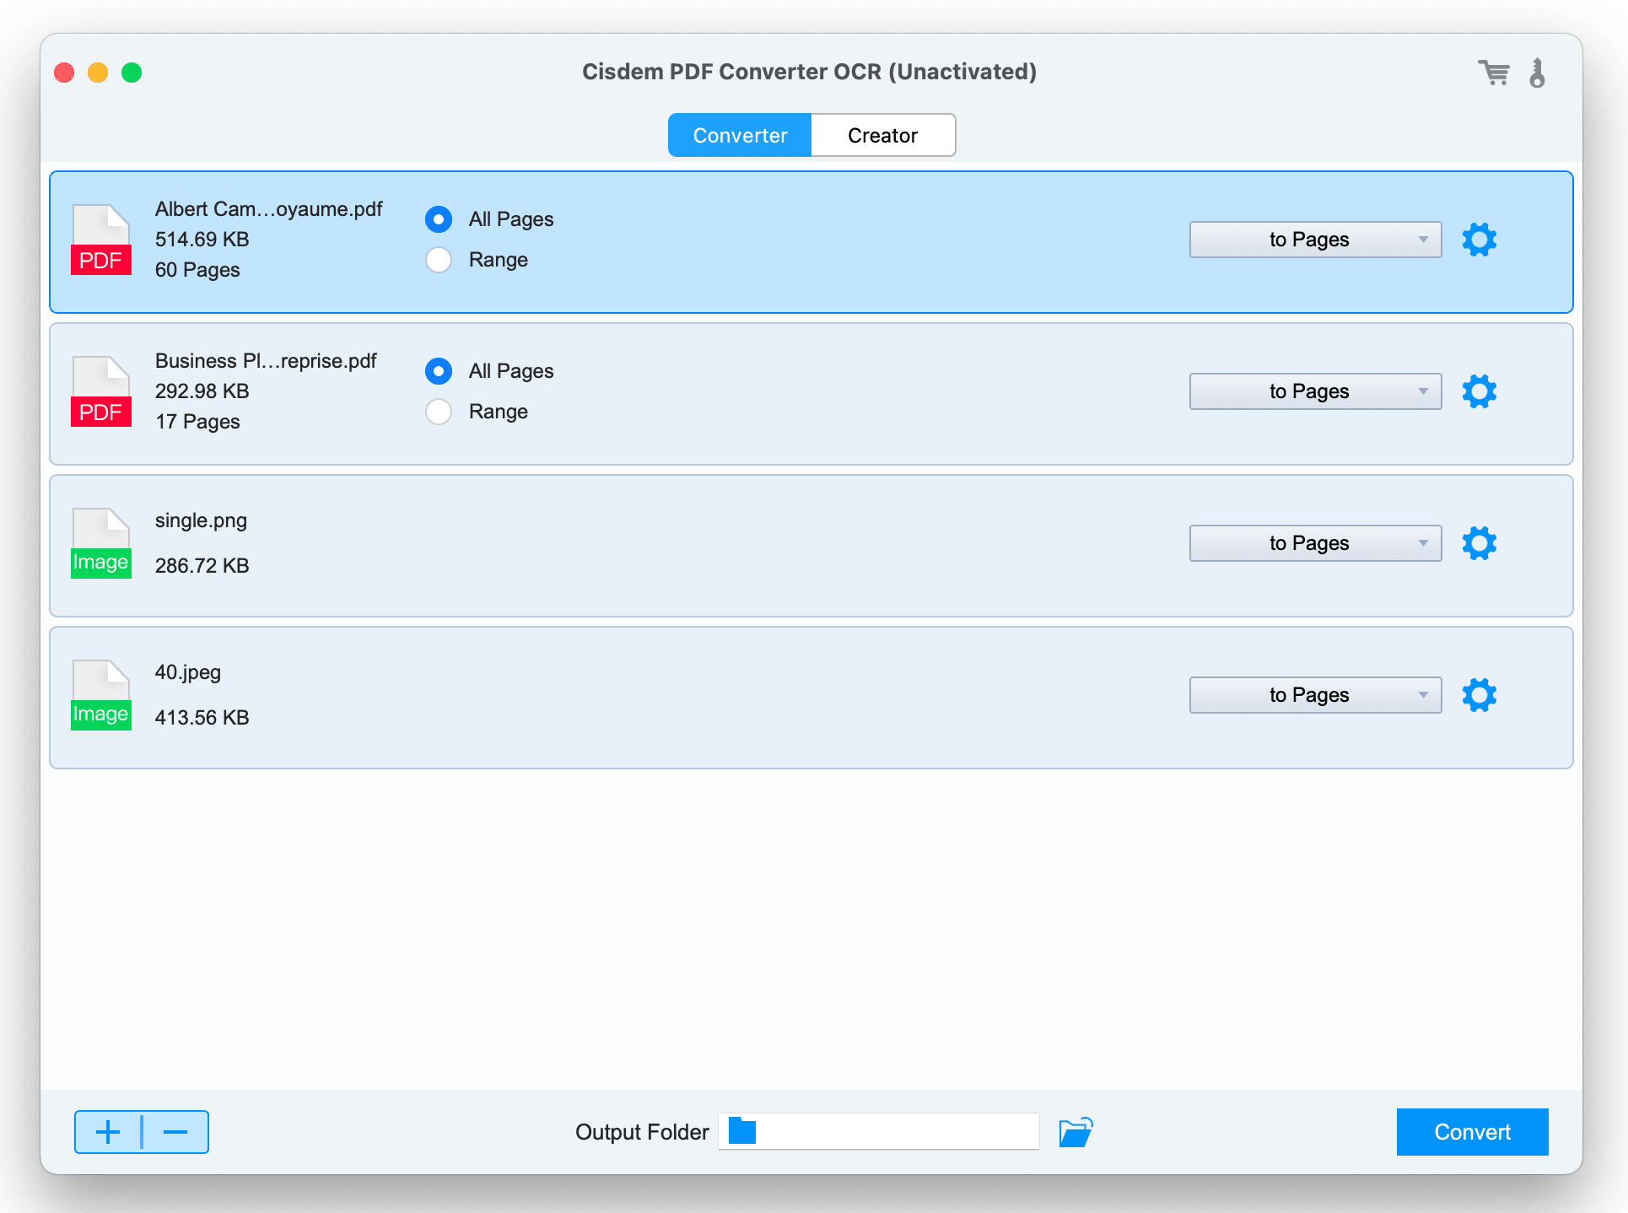1628x1213 pixels.
Task: Open the output folder in Finder icon
Action: pyautogui.click(x=1075, y=1132)
